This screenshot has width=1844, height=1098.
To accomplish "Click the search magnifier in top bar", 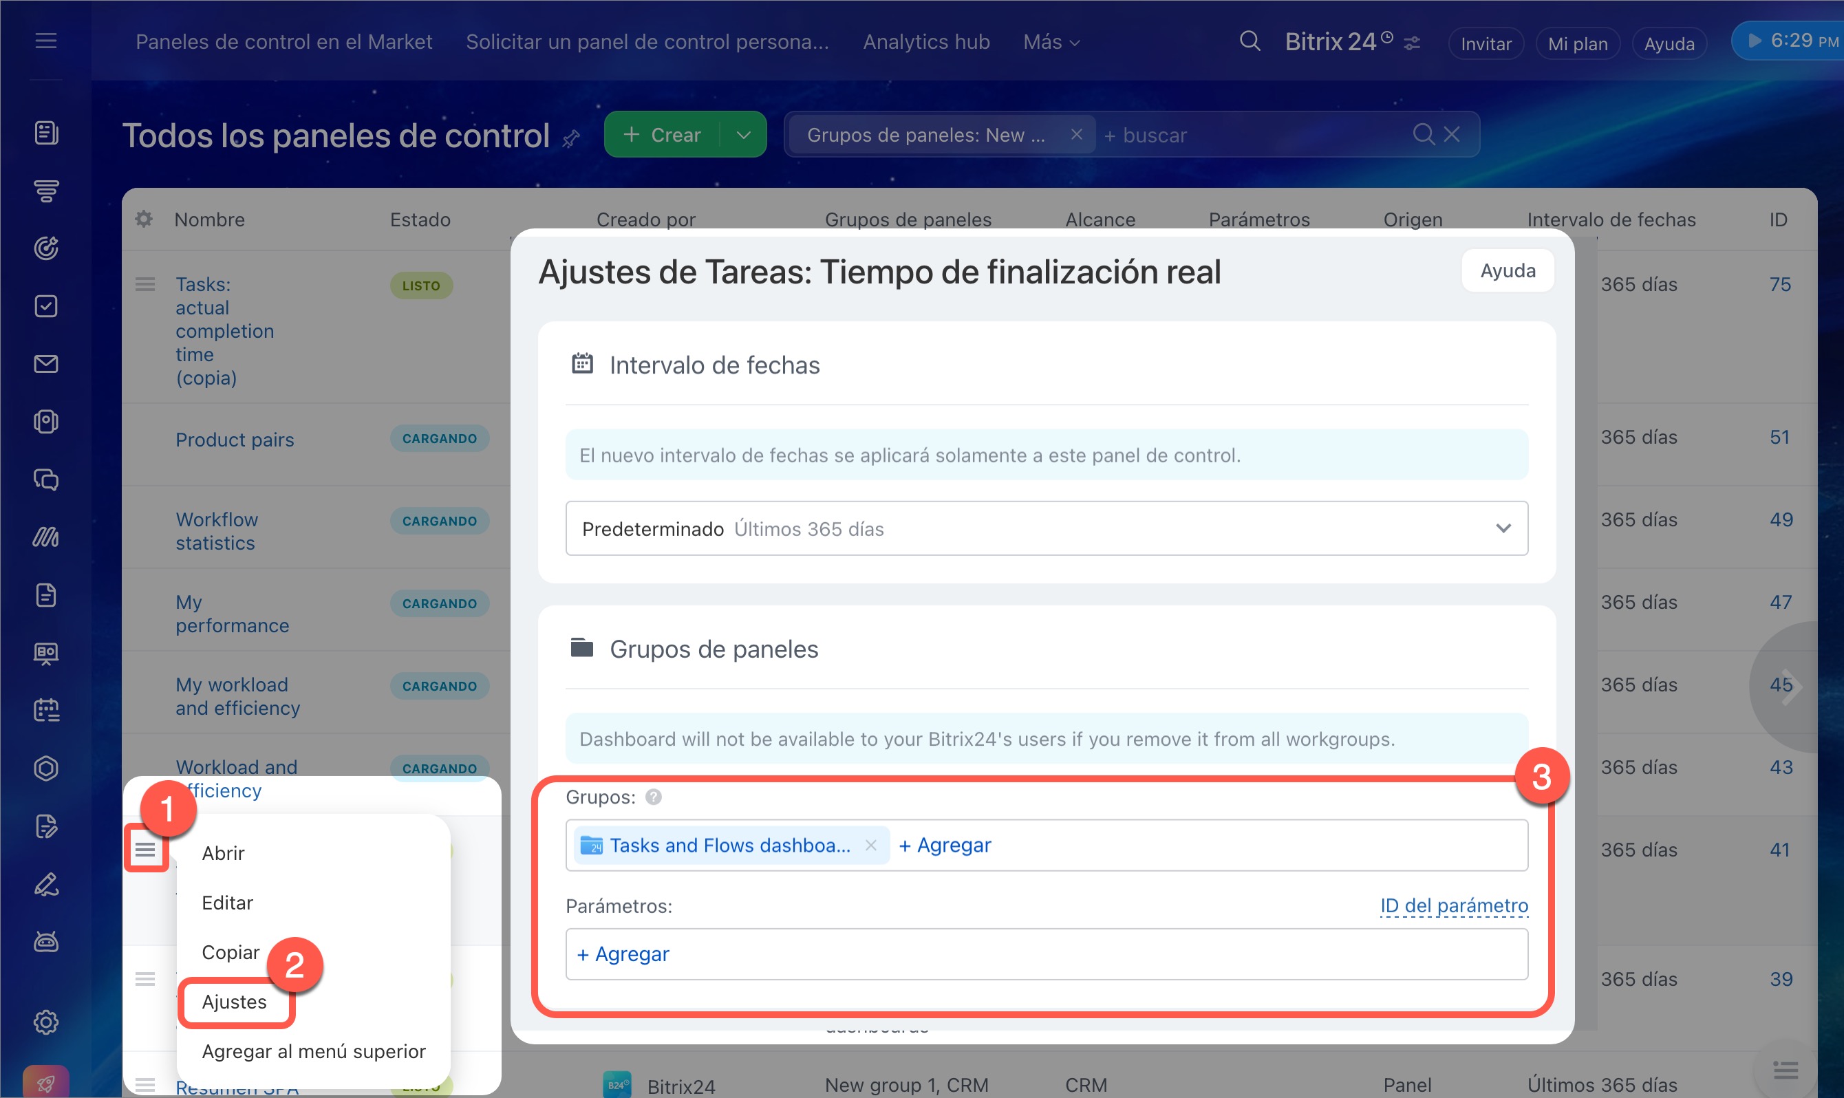I will pos(1249,41).
